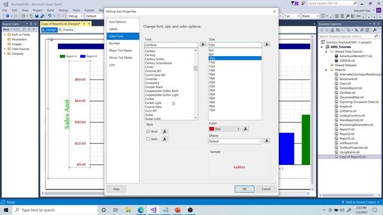Open expression editor for Color
The height and width of the screenshot is (215, 383).
pos(245,129)
